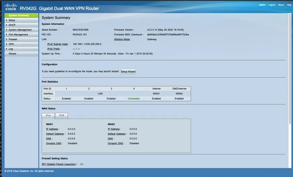Open the System Summary menu item
The height and width of the screenshot is (177, 293).
21,15
